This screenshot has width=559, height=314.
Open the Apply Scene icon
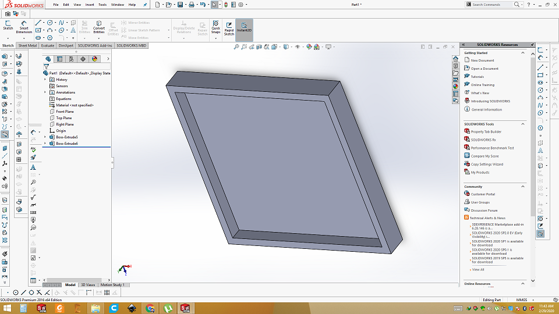[x=317, y=47]
